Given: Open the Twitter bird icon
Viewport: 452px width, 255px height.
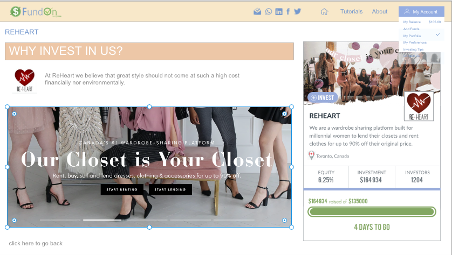Looking at the screenshot, I should click(298, 11).
